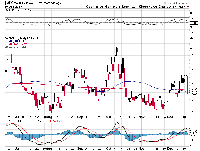
Task: Click the $VIX (Daily) 13.84 legend
Action: (x=23, y=38)
